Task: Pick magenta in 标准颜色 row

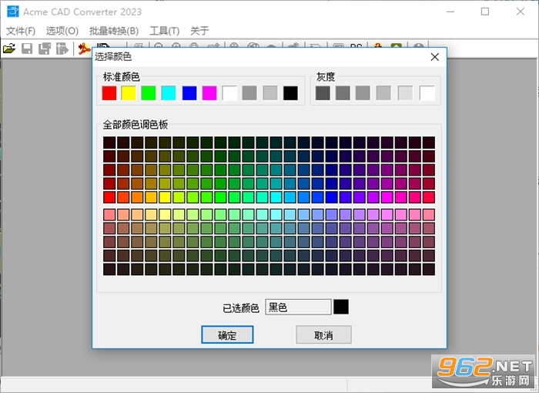Action: point(209,93)
